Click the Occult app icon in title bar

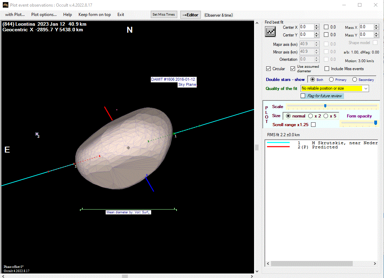coord(6,5)
